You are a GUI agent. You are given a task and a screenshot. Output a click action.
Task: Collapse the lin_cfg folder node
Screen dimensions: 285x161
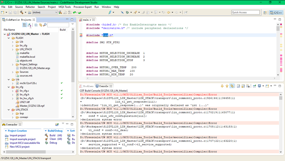[x=9, y=87]
